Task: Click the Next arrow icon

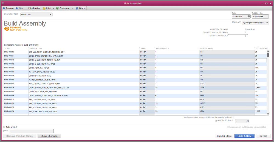Action: [x=17, y=8]
